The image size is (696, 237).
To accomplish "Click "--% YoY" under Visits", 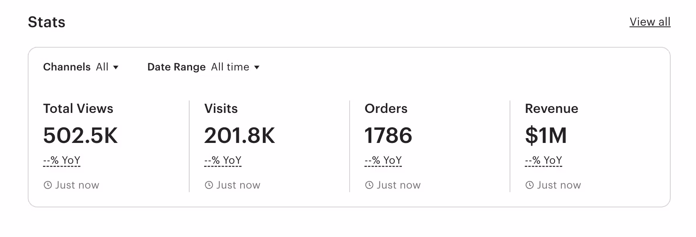I will click(222, 160).
